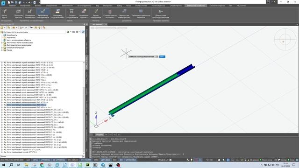Expand the highlighted Лоток перфорированный list item
The image size is (299, 168).
(x=2, y=105)
